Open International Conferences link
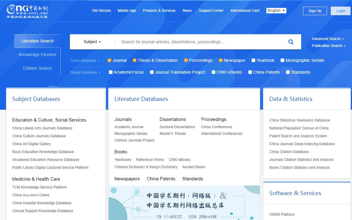352x220 pixels. tap(222, 134)
